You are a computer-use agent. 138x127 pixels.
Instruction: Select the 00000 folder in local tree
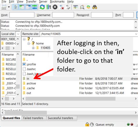[9, 43]
